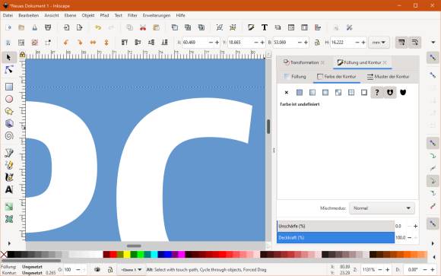Close the Füllung und Kontur tab
Screen dimensions: 441x276
[385, 62]
